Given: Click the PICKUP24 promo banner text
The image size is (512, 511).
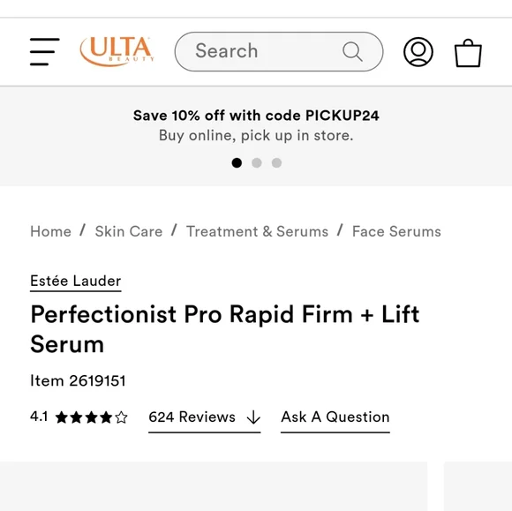Looking at the screenshot, I should point(256,116).
